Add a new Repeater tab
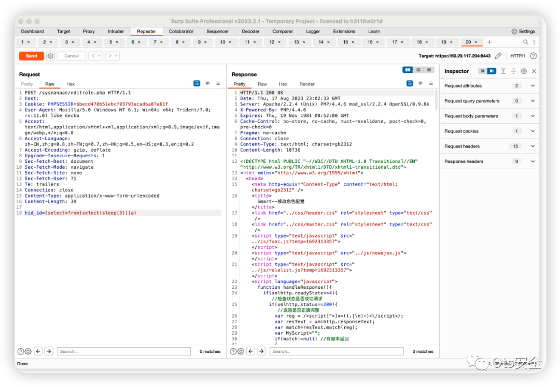The width and height of the screenshot is (560, 387). click(489, 42)
